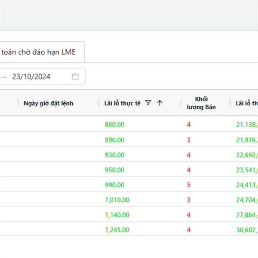This screenshot has height=258, width=258.
Task: Switch to the chờ đáo hạn LME tab
Action: point(39,52)
